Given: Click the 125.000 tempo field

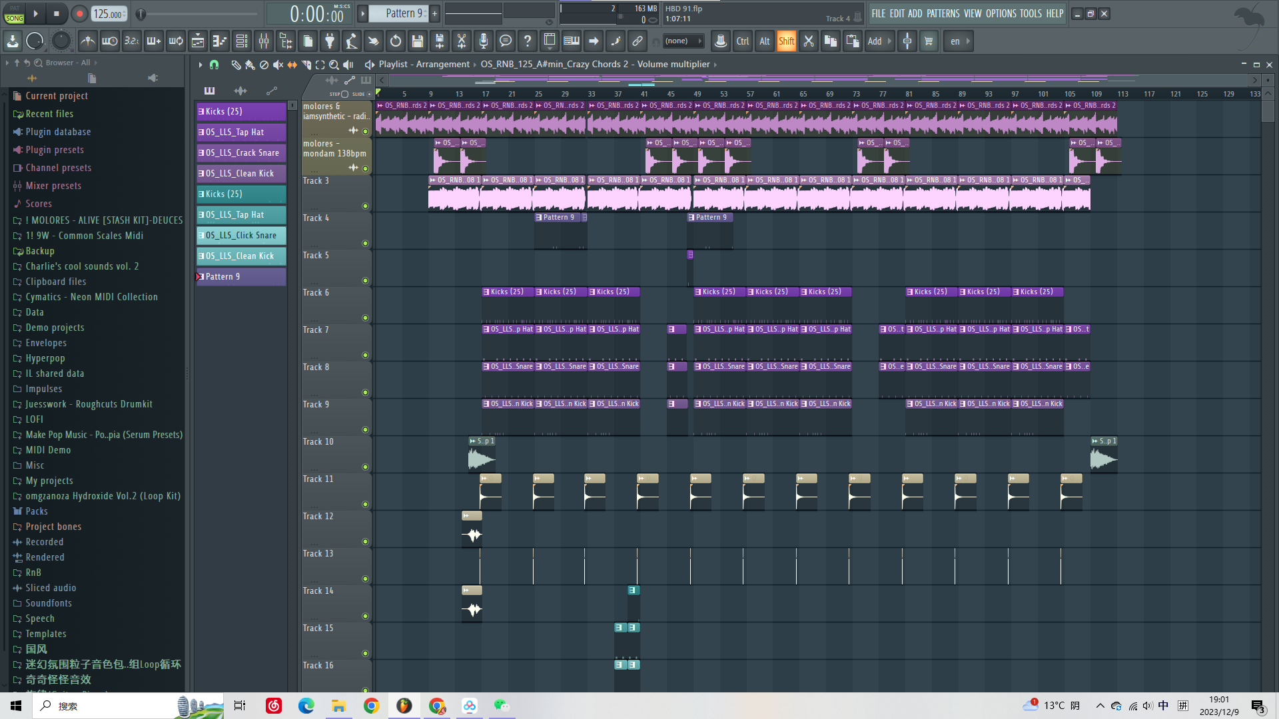Looking at the screenshot, I should (109, 13).
